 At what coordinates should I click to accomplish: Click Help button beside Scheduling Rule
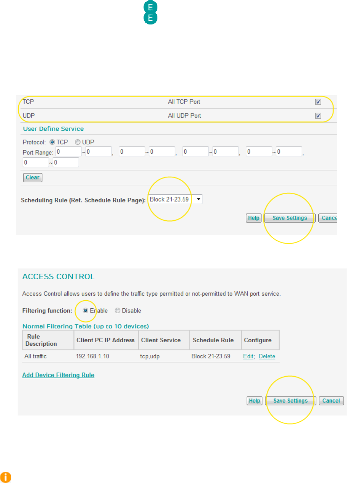click(254, 218)
